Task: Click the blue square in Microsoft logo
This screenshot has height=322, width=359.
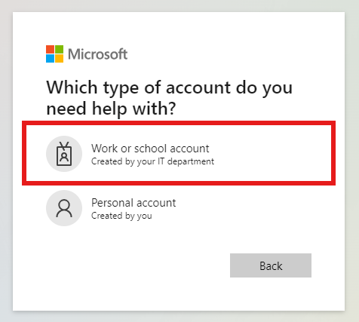Action: (x=50, y=58)
